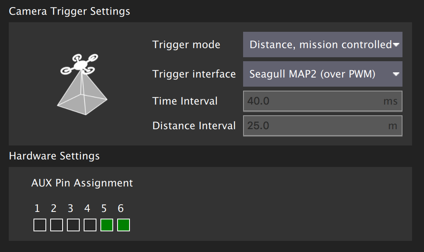Click the Hardware Settings header

(54, 156)
